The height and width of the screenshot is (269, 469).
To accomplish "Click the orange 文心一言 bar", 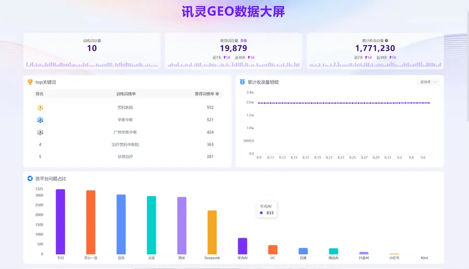I will [x=91, y=222].
